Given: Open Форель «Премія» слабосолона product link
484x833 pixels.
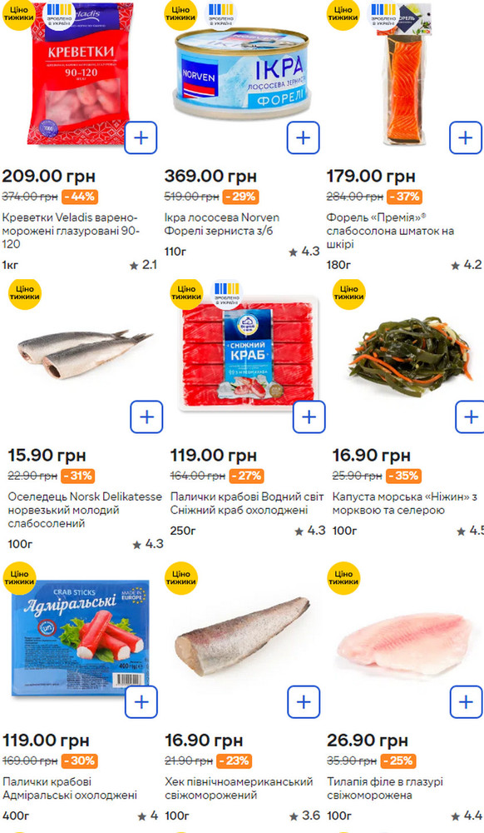Looking at the screenshot, I should pos(390,231).
